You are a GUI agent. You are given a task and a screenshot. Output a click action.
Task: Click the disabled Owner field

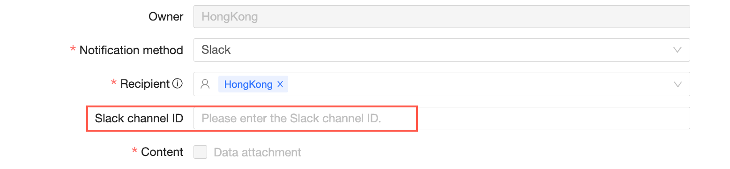point(441,17)
